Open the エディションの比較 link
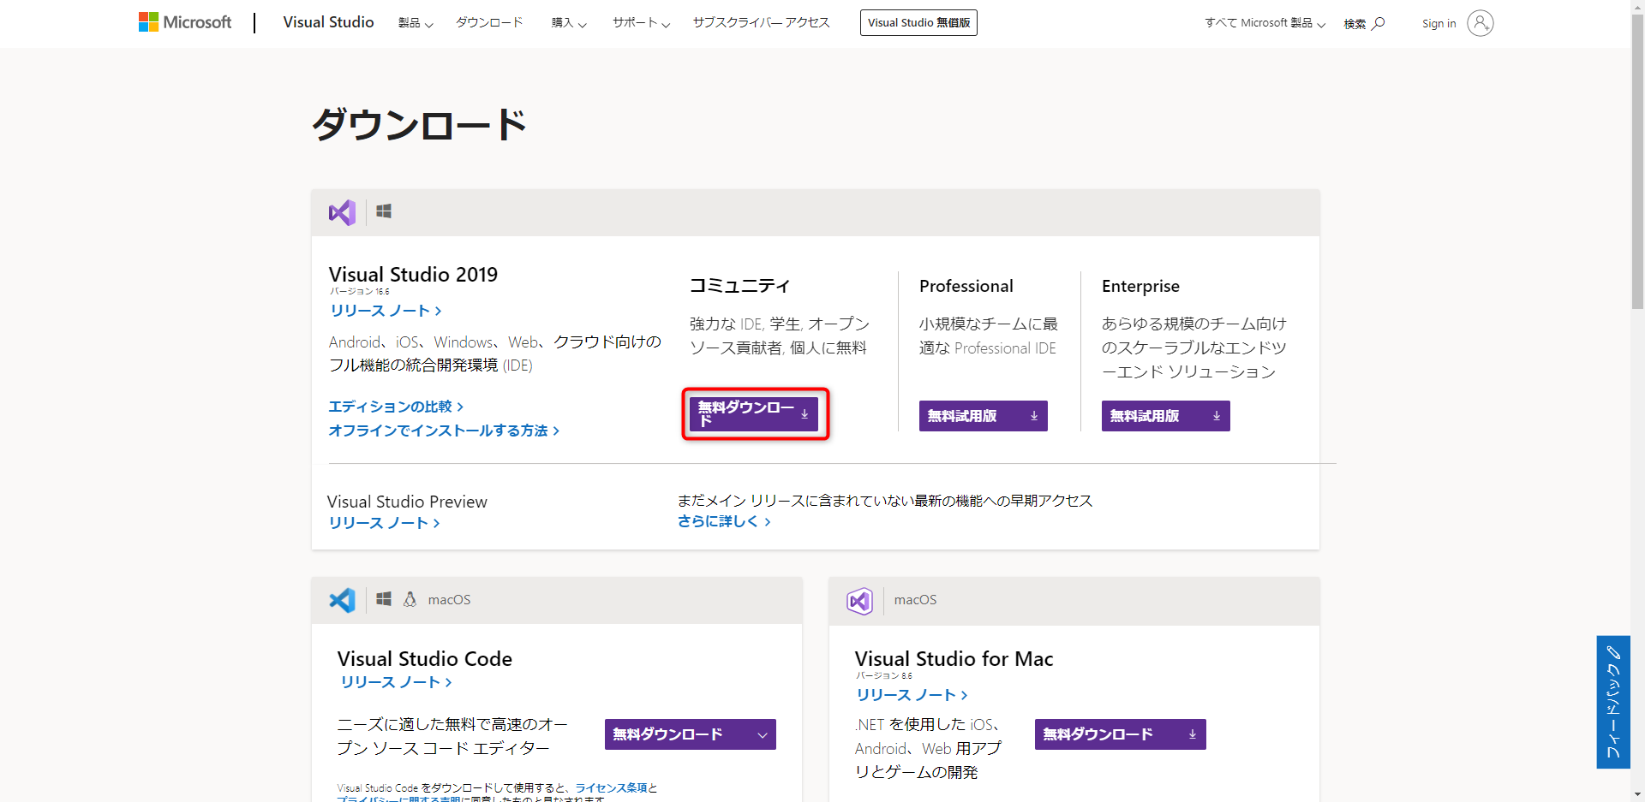This screenshot has height=802, width=1645. coord(396,407)
